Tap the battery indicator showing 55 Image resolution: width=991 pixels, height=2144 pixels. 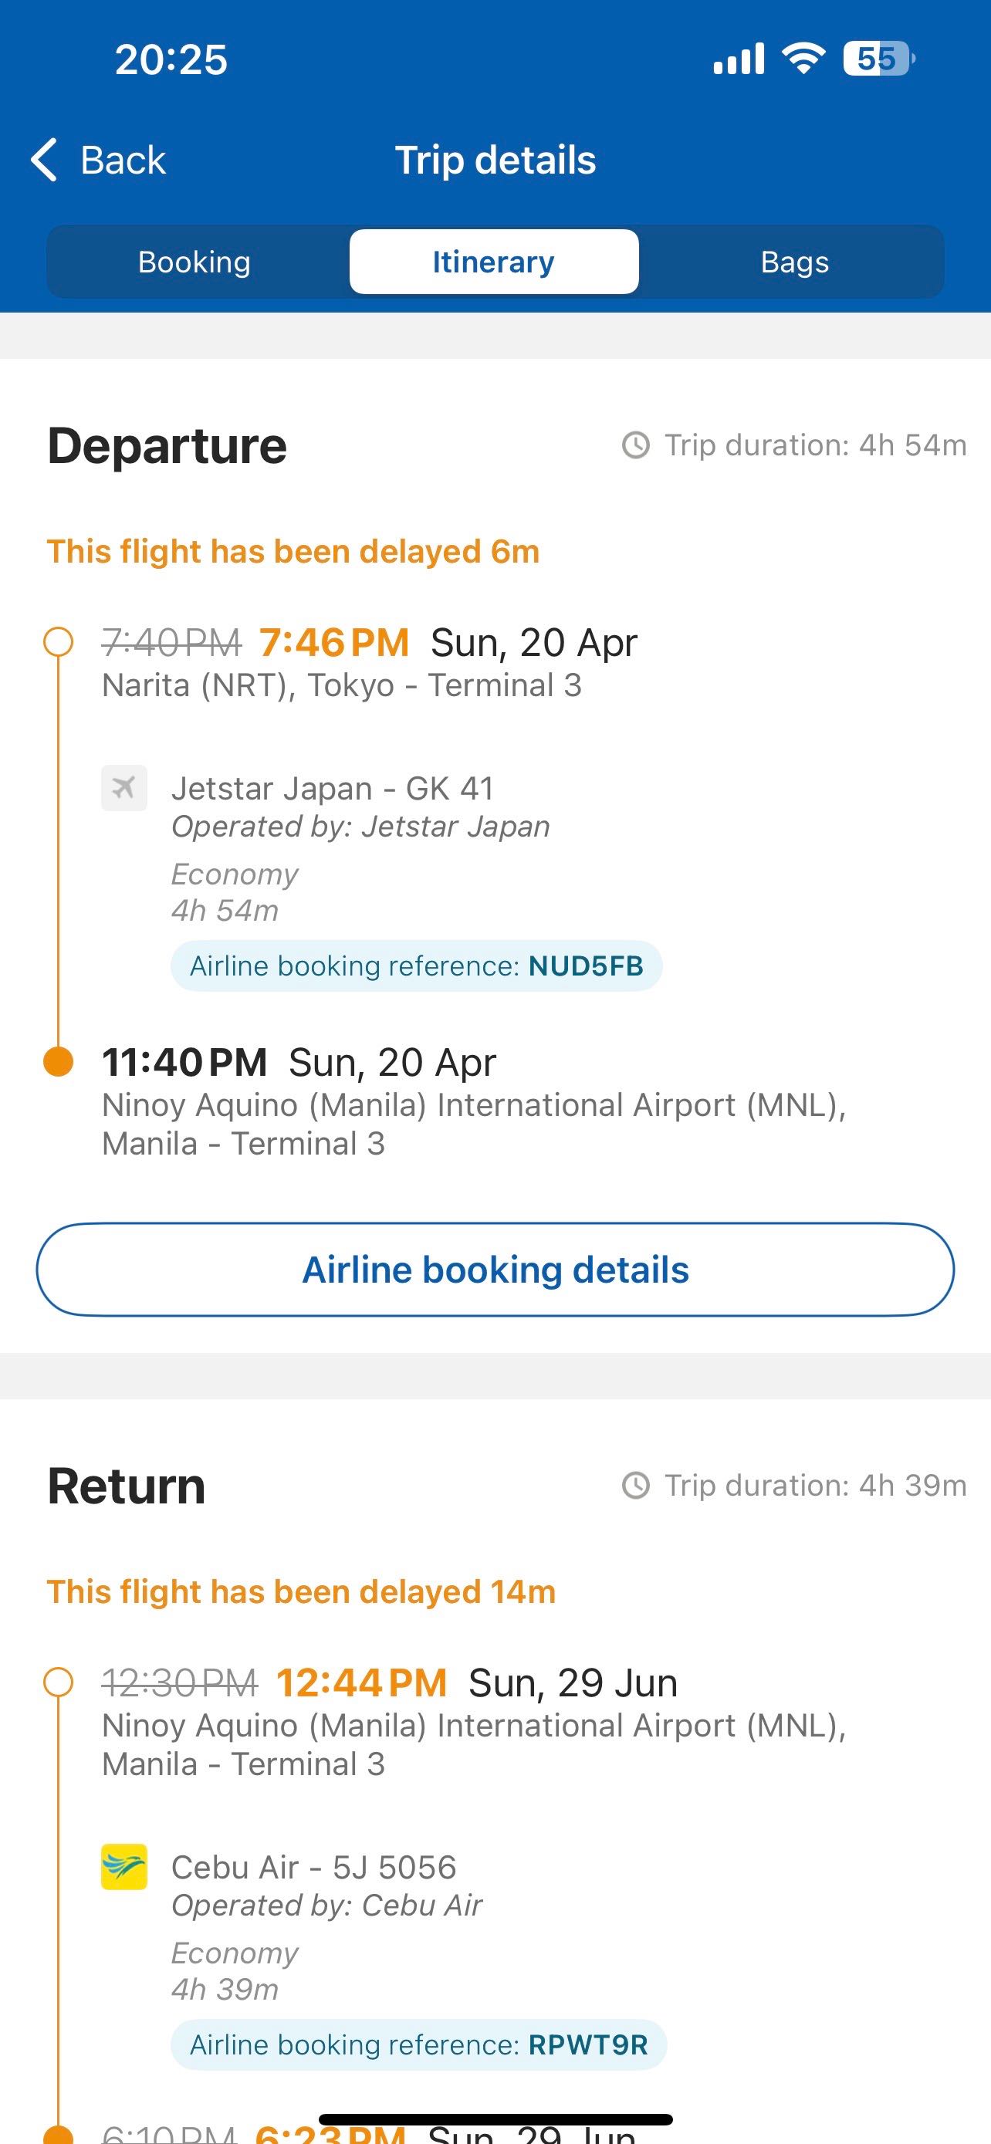[878, 59]
